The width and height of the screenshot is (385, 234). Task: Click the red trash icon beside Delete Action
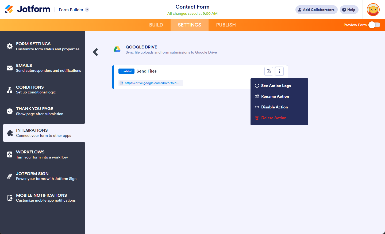(x=257, y=118)
